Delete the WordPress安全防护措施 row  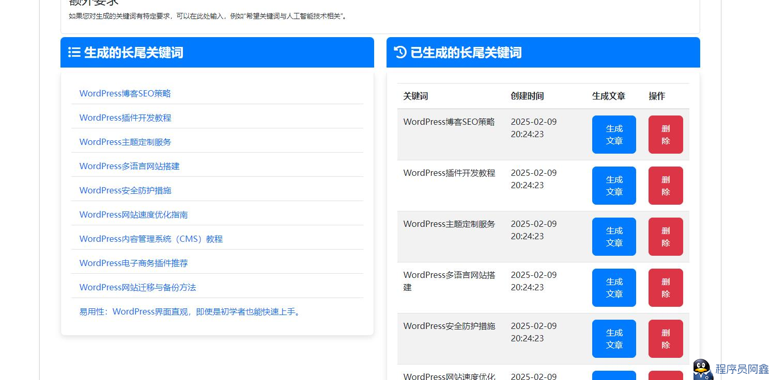click(666, 339)
